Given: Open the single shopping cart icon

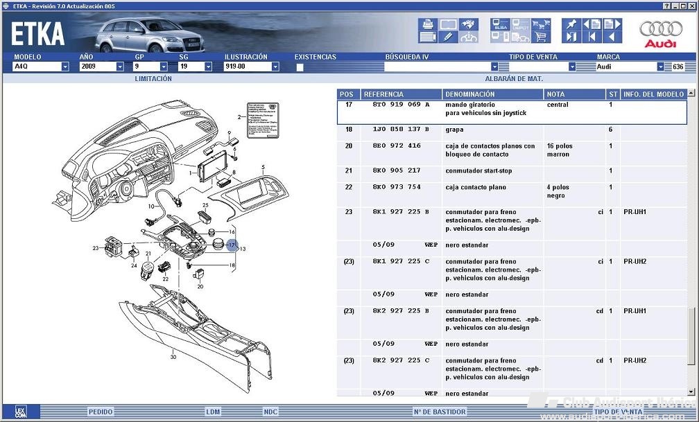Looking at the screenshot, I should 541,37.
